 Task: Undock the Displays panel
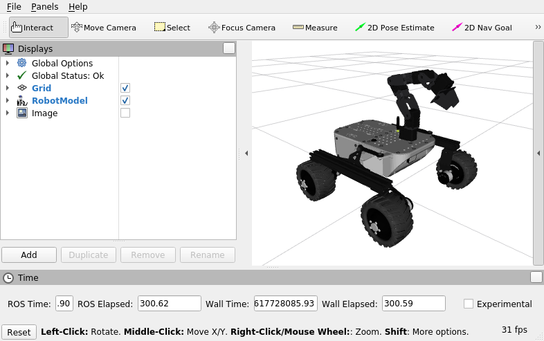point(229,48)
